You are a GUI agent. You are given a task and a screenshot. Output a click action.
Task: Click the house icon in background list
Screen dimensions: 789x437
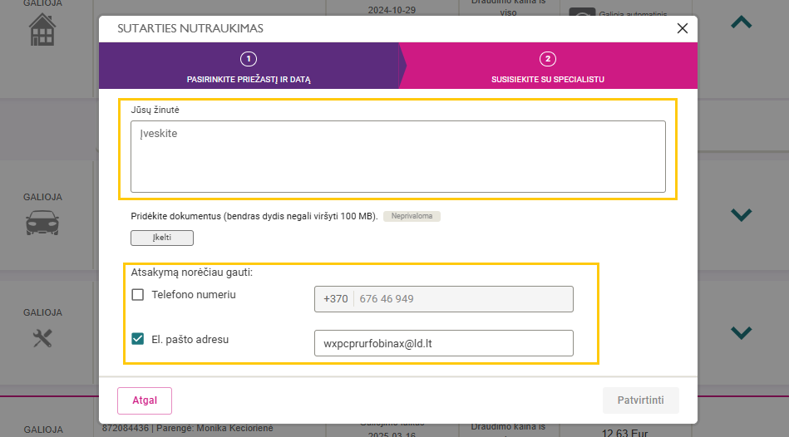point(42,30)
